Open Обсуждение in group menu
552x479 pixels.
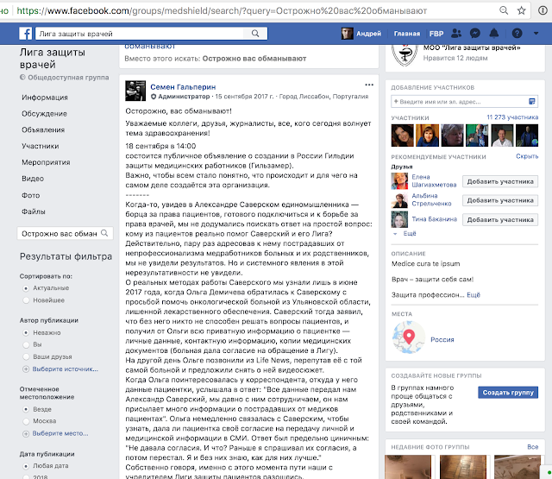tap(44, 114)
